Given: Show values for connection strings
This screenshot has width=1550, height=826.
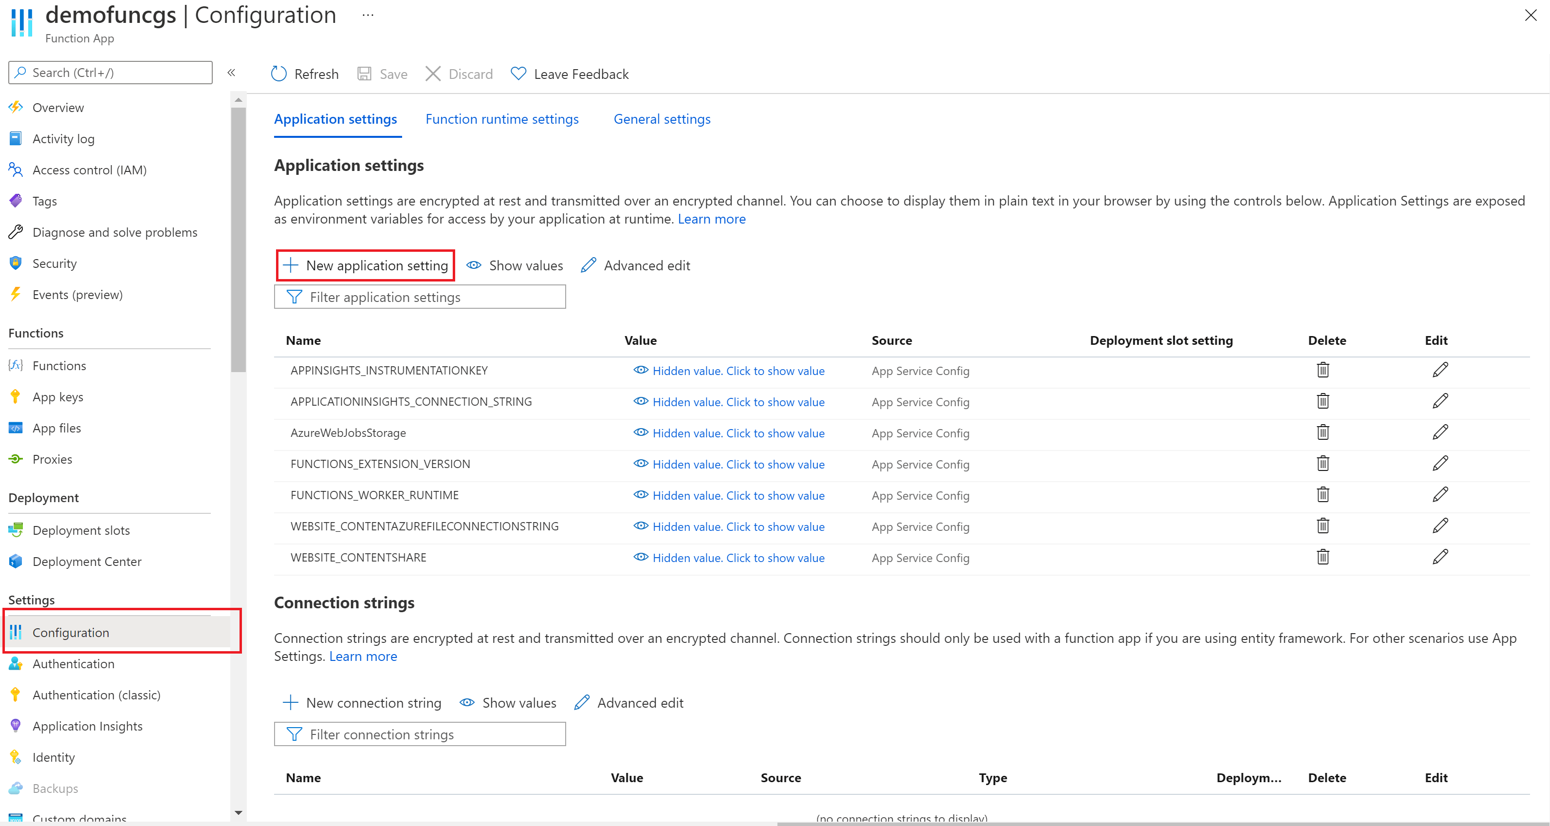Looking at the screenshot, I should point(508,703).
